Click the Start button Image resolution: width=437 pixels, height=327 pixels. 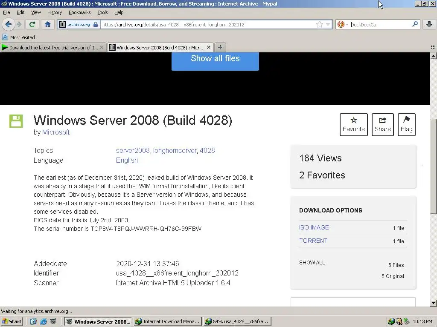tap(12, 322)
